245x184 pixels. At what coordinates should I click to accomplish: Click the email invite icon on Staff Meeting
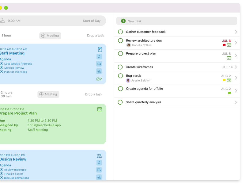click(x=99, y=71)
